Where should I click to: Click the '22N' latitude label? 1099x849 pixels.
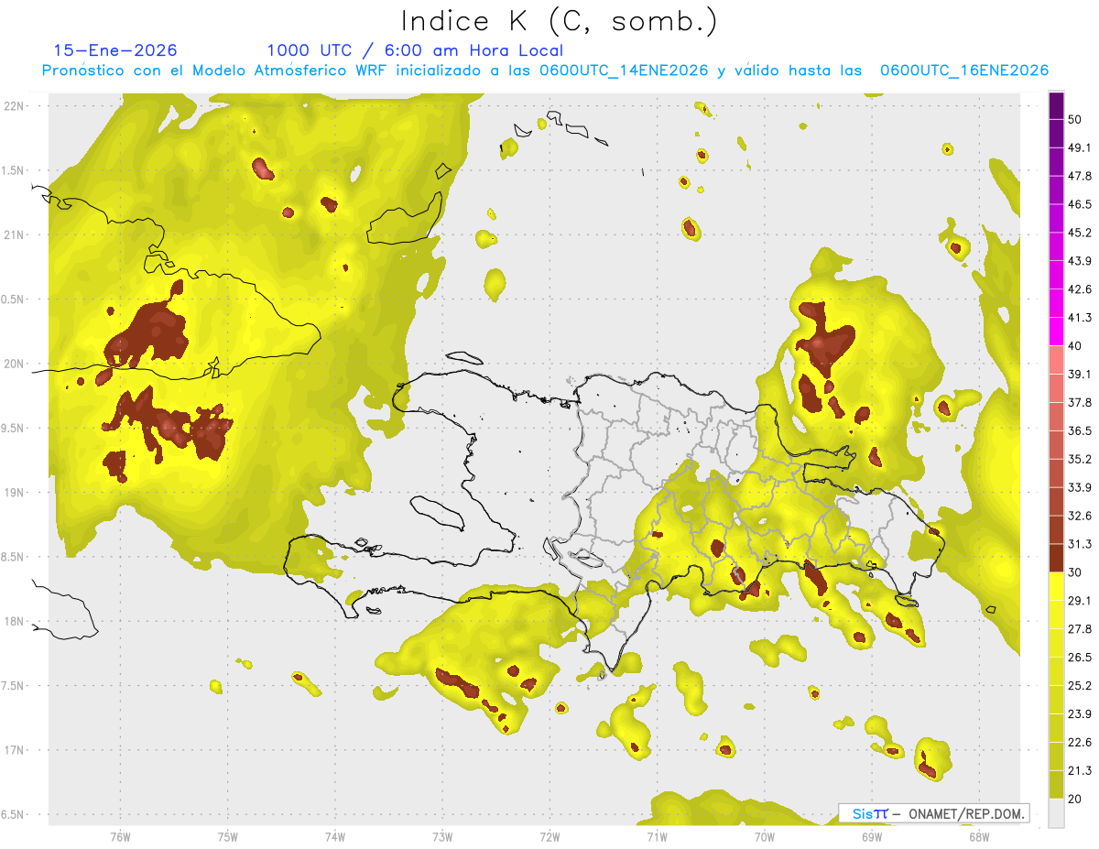(x=15, y=105)
